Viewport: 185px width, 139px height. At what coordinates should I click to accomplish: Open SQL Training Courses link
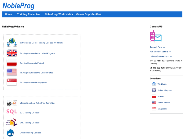30,113
